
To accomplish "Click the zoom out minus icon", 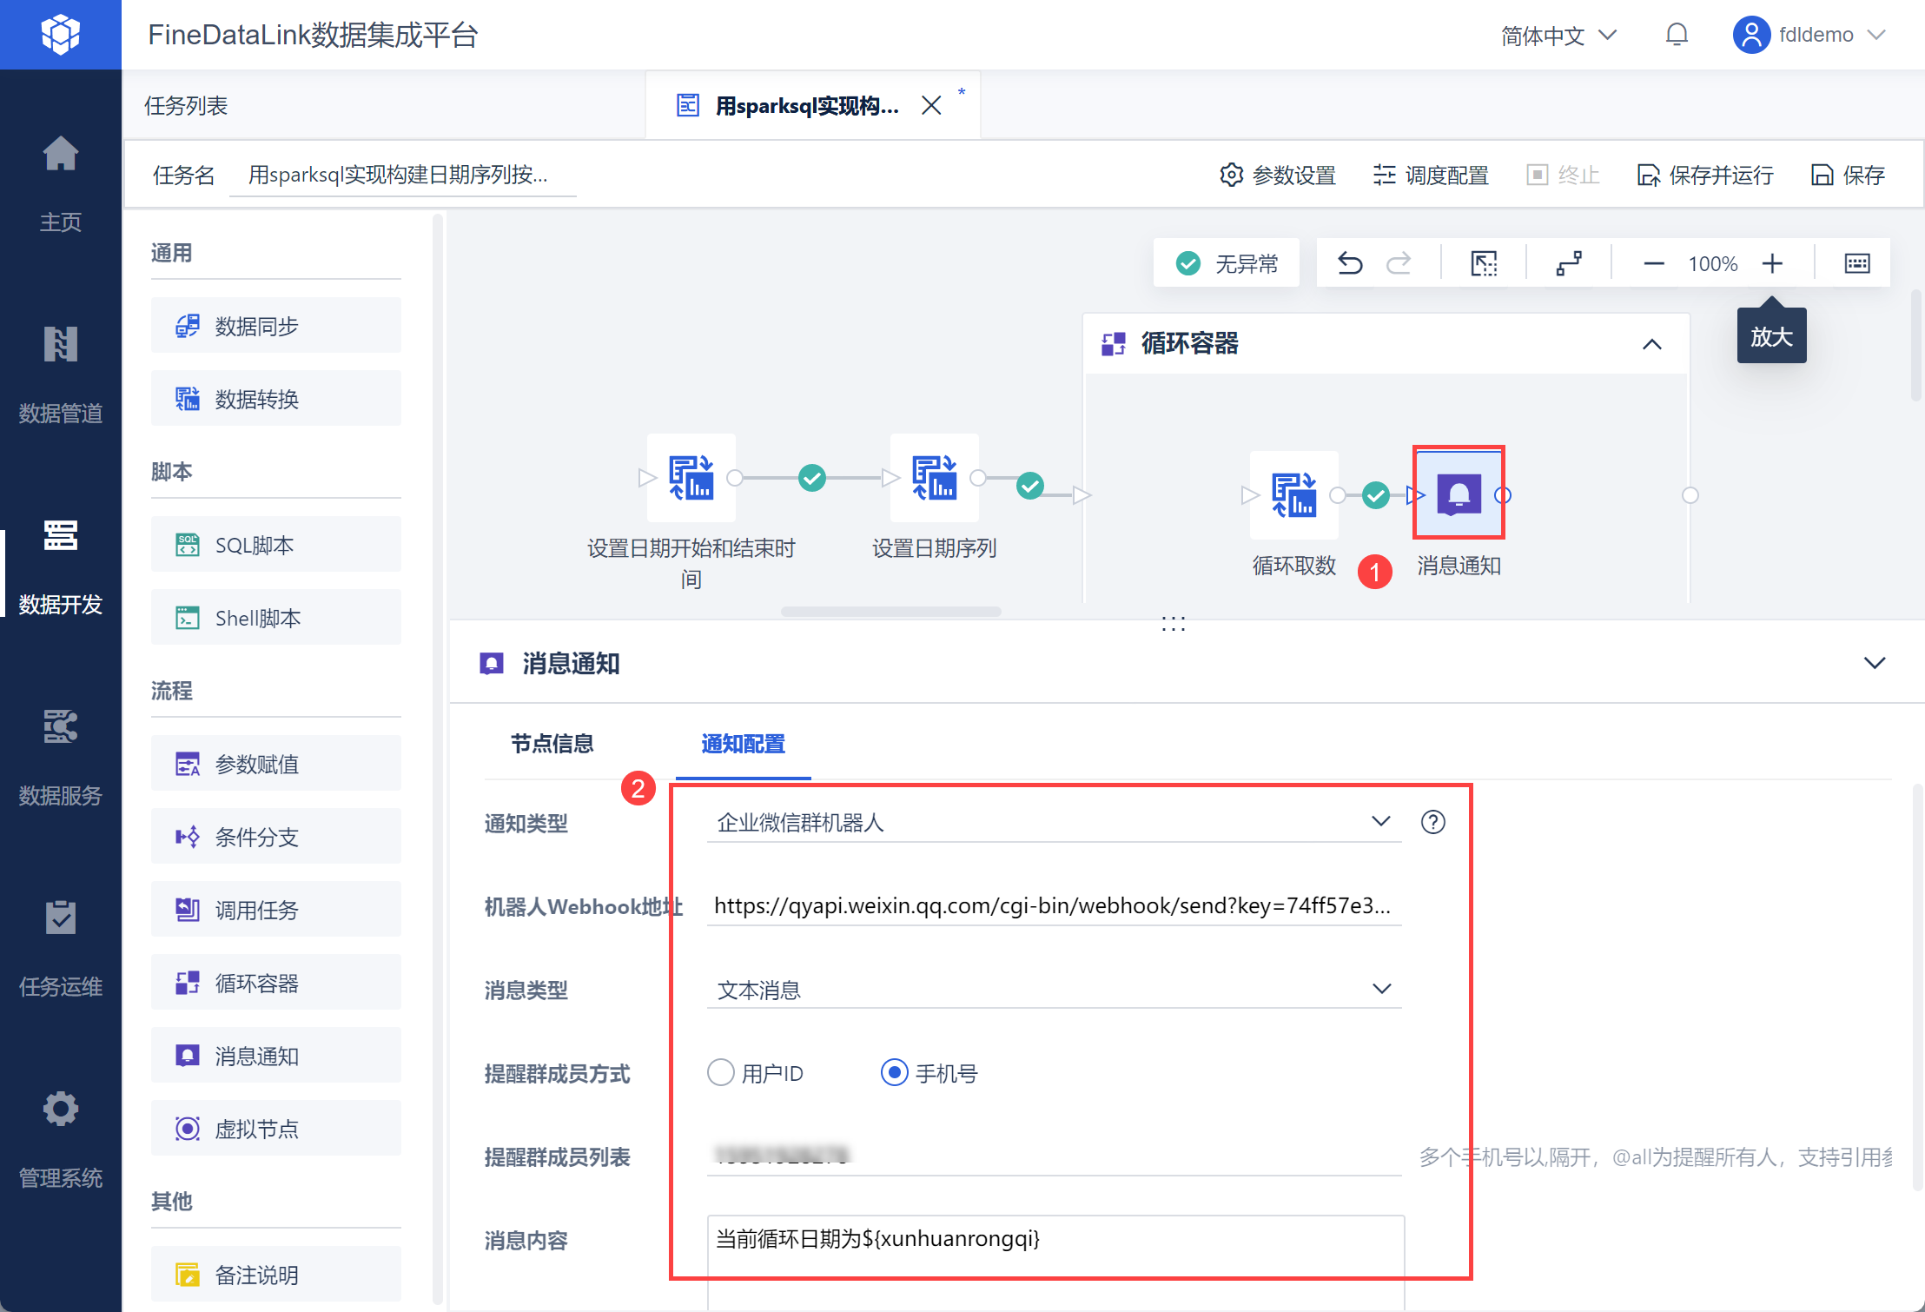I will [x=1653, y=263].
